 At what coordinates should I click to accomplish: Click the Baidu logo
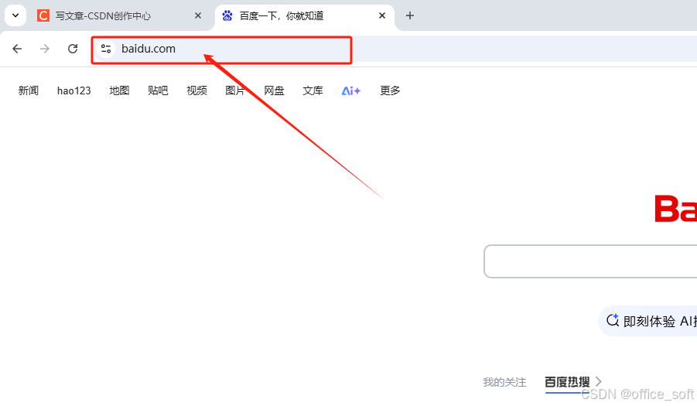pos(675,208)
